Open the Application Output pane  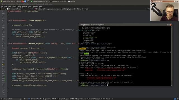pos(50,99)
